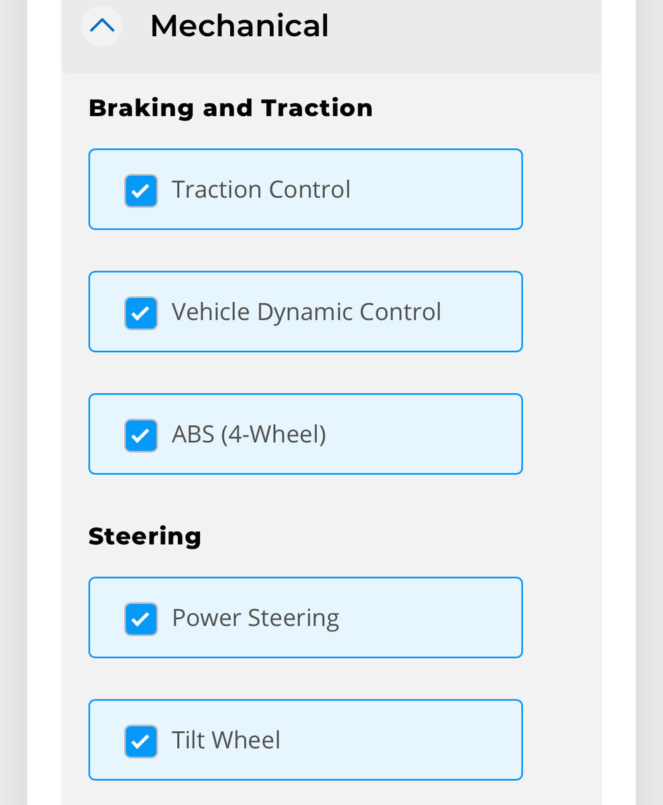
Task: Disable the Vehicle Dynamic Control checkbox
Action: [x=141, y=313]
